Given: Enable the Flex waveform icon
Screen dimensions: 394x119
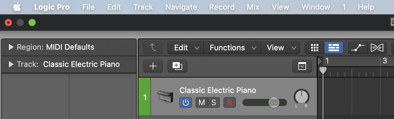Looking at the screenshot, I should tap(377, 48).
